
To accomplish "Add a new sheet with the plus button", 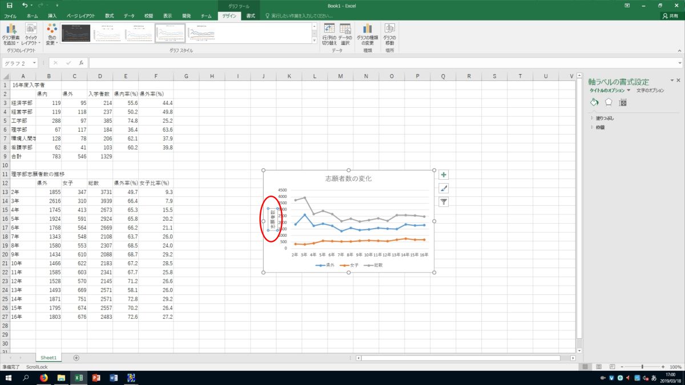I will point(76,358).
